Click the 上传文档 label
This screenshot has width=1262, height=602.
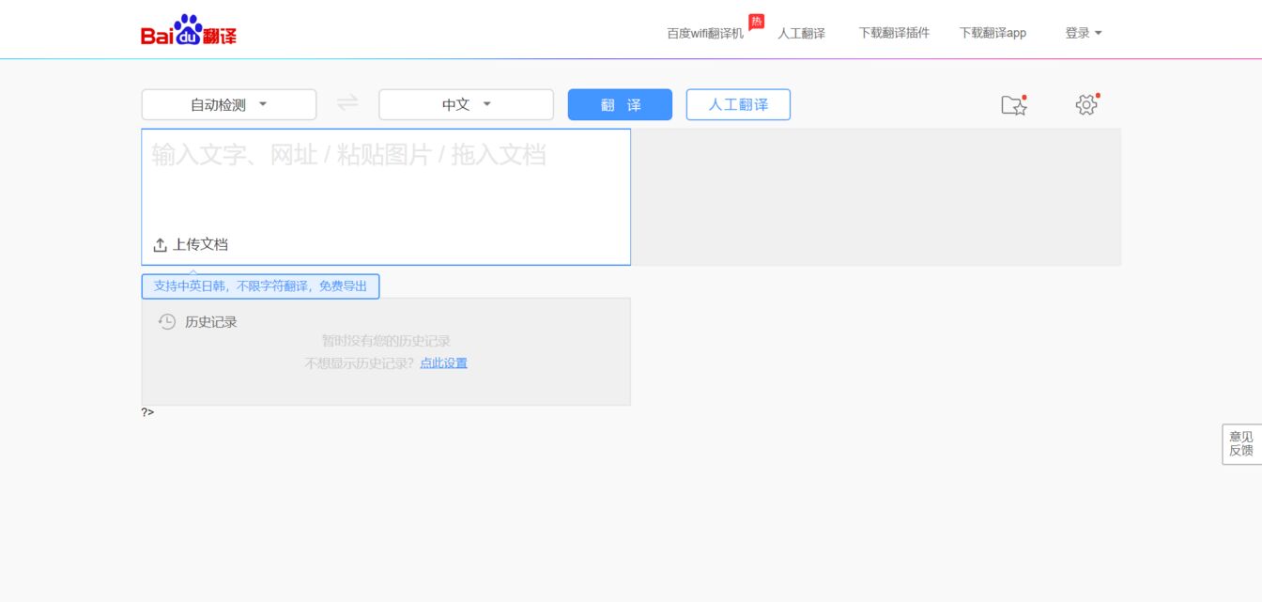(200, 244)
